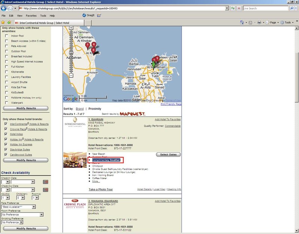Click the Google logo on the map
This screenshot has width=299, height=234.
click(x=71, y=98)
